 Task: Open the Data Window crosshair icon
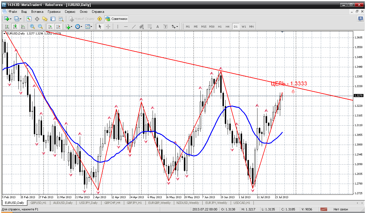point(37,19)
